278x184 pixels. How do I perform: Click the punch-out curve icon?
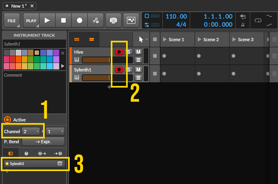tap(269, 25)
